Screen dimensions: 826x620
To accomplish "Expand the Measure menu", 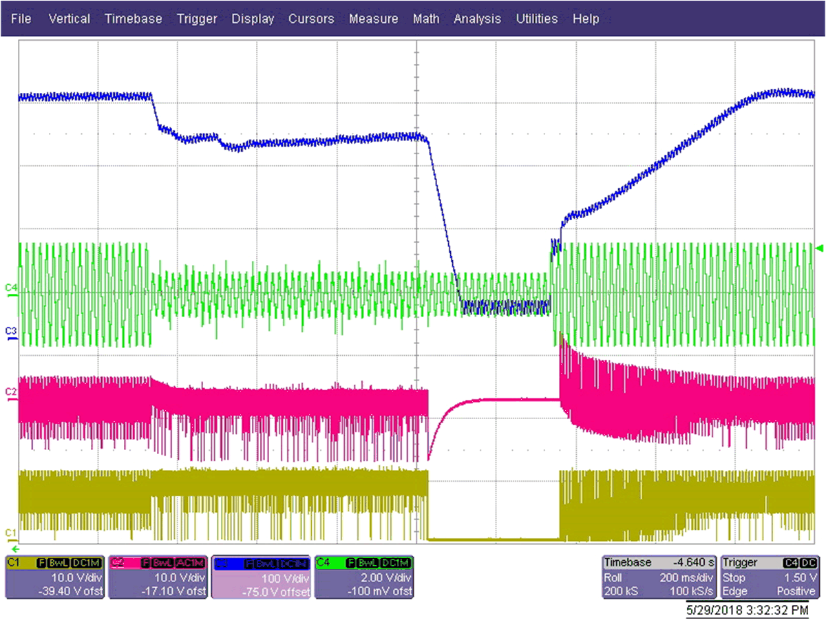I will 373,19.
